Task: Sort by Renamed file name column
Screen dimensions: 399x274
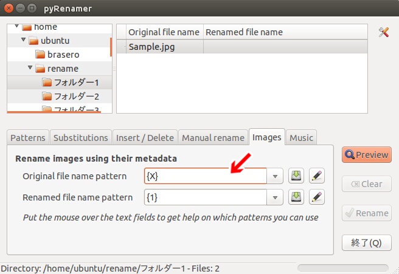Action: coord(285,32)
